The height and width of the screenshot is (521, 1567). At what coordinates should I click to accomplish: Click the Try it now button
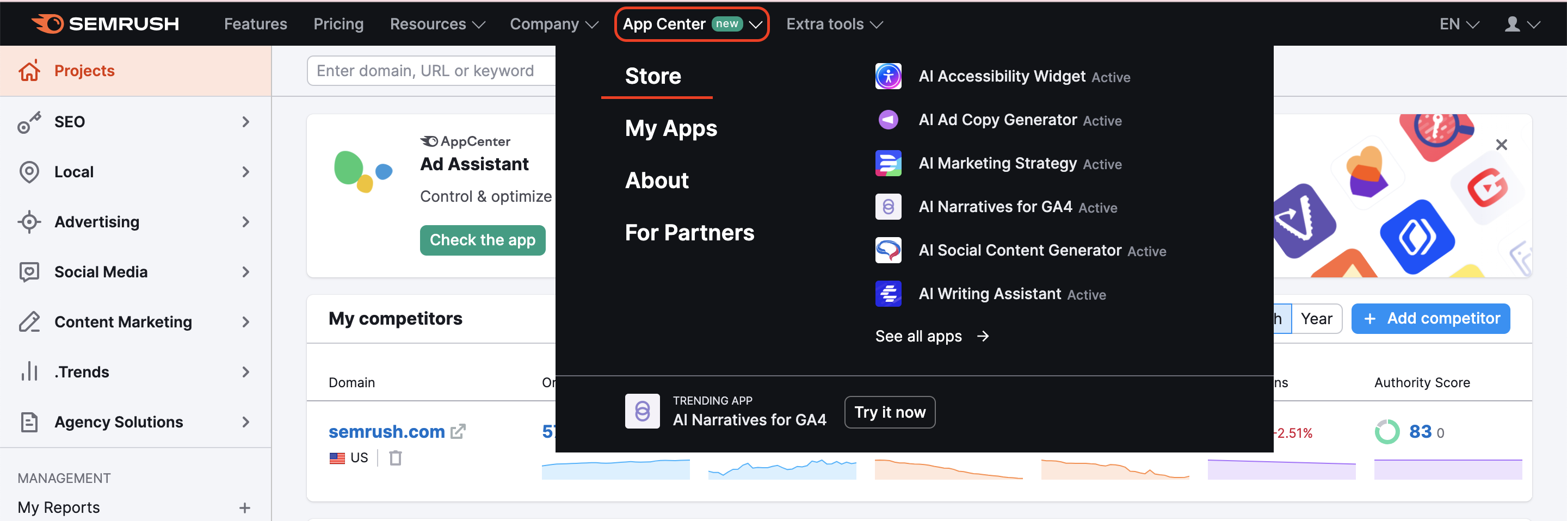pyautogui.click(x=890, y=412)
